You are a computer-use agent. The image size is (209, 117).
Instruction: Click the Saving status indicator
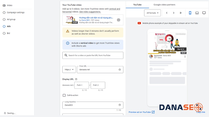[9, 113]
